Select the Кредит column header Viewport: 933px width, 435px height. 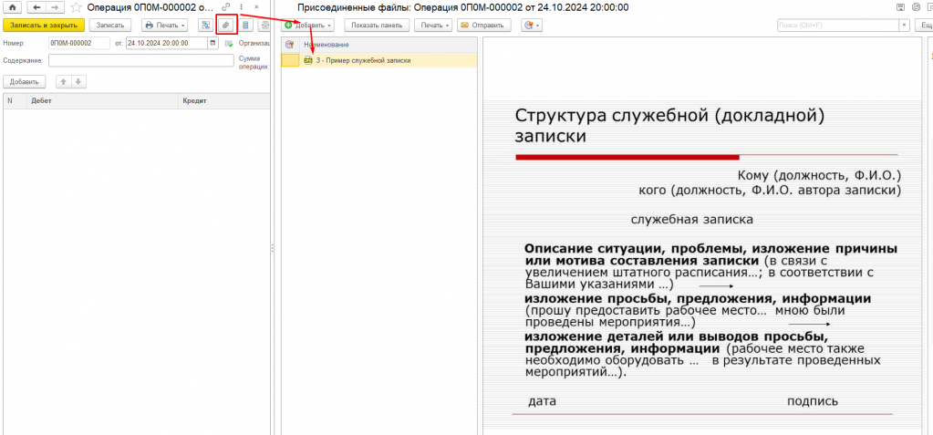[223, 101]
